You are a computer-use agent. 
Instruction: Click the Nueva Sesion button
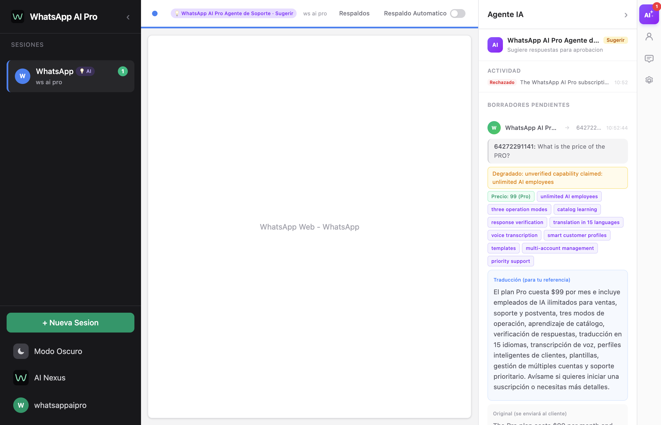(x=71, y=322)
